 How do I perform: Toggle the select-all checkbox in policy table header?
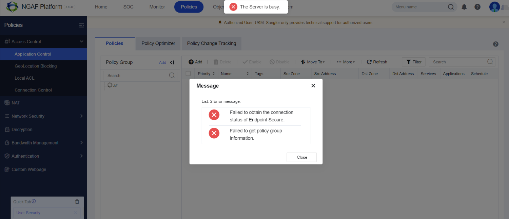click(x=188, y=74)
